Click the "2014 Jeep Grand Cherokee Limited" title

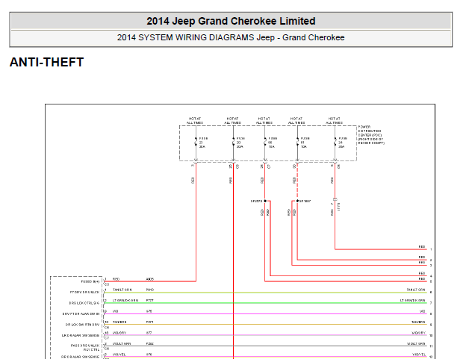[x=231, y=21]
